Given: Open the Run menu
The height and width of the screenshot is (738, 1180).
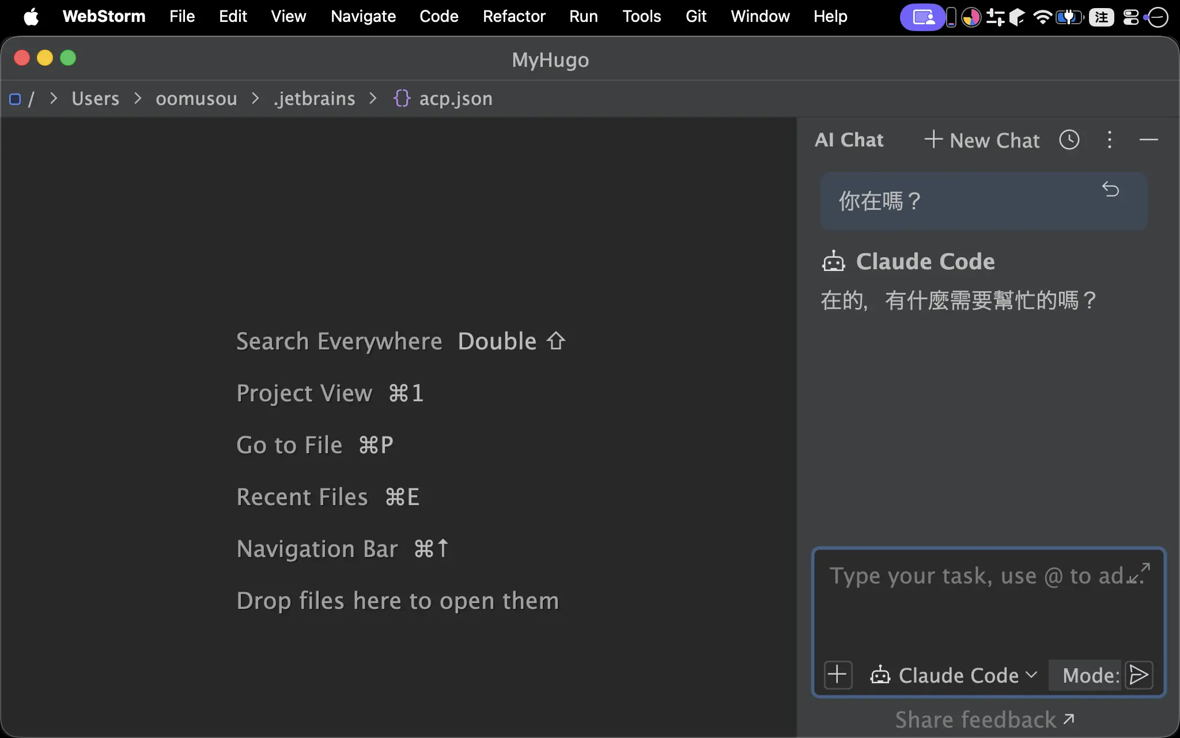Looking at the screenshot, I should (584, 16).
